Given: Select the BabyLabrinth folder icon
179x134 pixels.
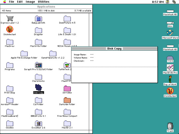Looking at the screenshot, I should (38, 19).
